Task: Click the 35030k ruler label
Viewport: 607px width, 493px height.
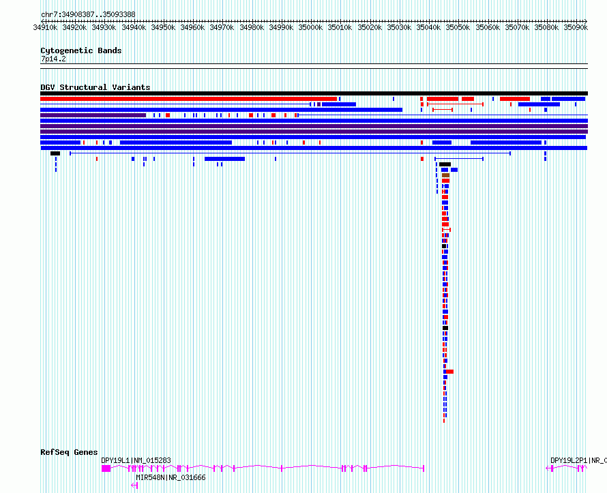Action: click(399, 27)
